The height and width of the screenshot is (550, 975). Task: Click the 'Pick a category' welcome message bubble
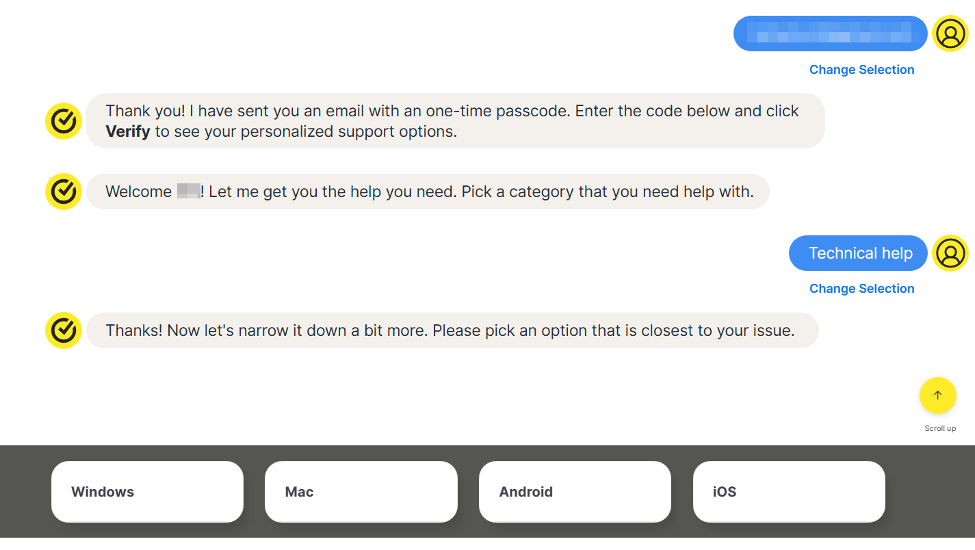pyautogui.click(x=428, y=192)
